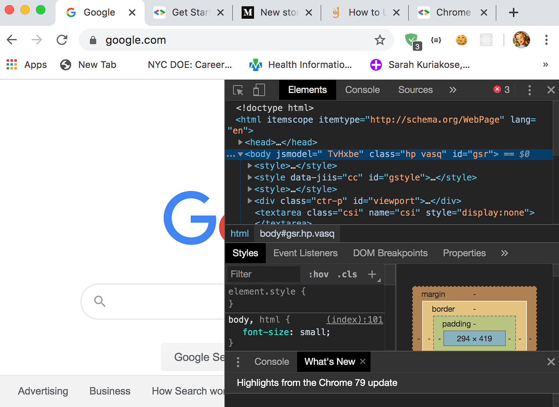Open the Properties tab
The height and width of the screenshot is (407, 559).
(x=464, y=253)
